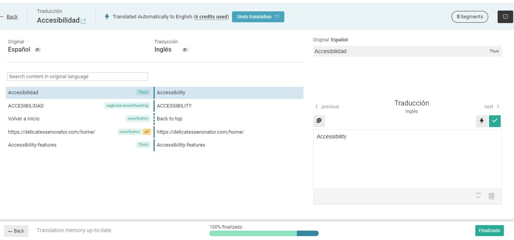
Task: Toggle visibility of Español original column
Action: coord(38,50)
